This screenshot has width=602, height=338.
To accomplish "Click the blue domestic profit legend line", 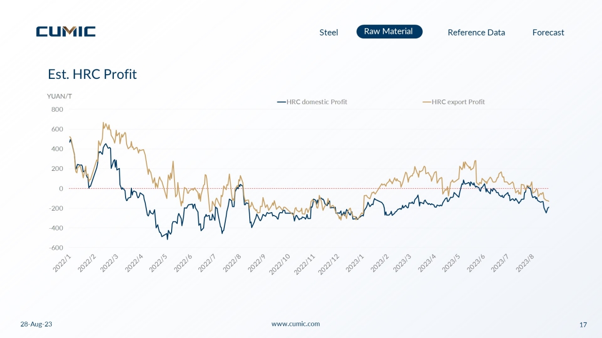I will pyautogui.click(x=282, y=102).
